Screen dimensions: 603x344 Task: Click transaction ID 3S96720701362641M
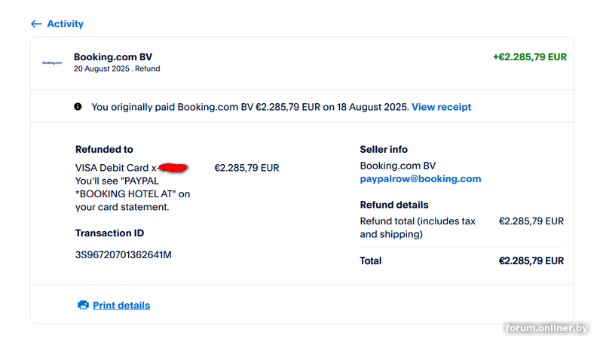click(124, 254)
